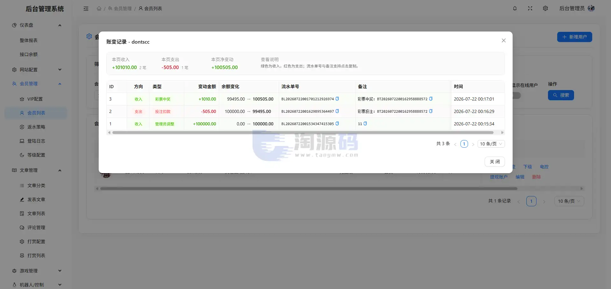The image size is (611, 289).
Task: Click the 新增用户 button
Action: (574, 37)
